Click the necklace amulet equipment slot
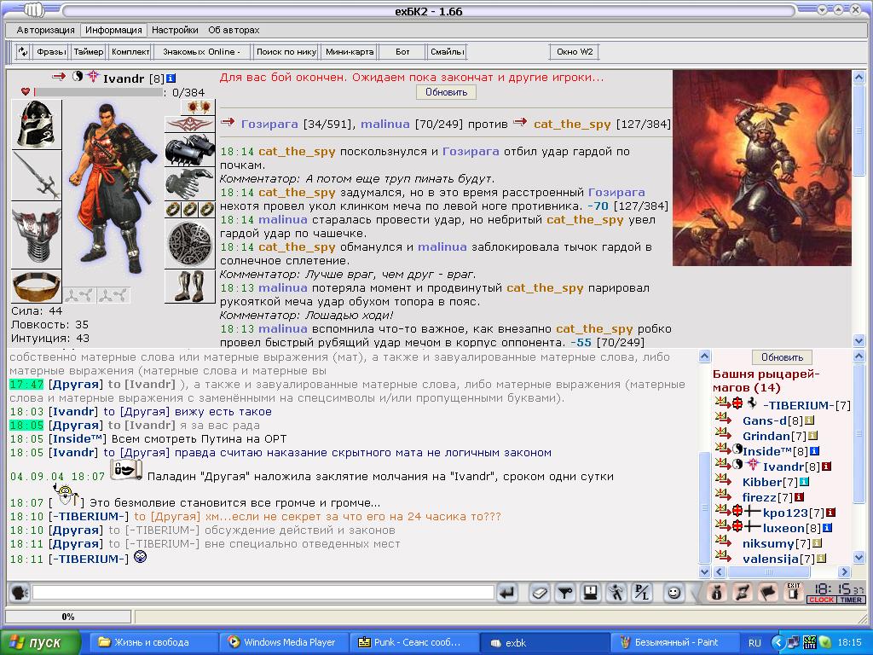873x655 pixels. coord(190,125)
